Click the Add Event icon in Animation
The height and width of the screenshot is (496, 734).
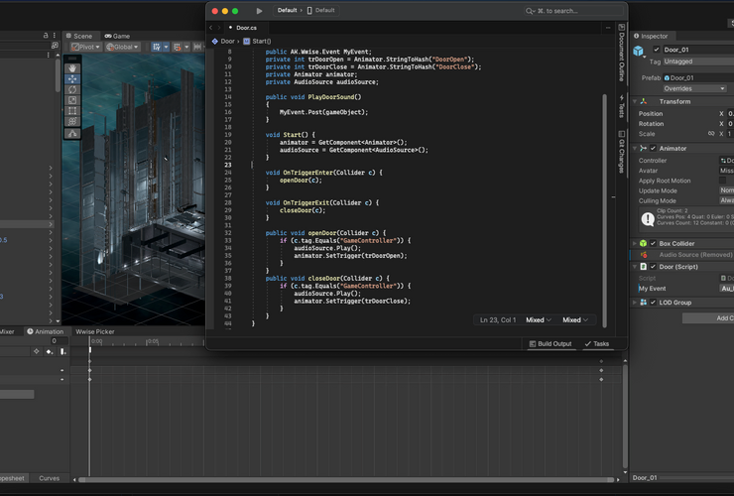point(62,351)
